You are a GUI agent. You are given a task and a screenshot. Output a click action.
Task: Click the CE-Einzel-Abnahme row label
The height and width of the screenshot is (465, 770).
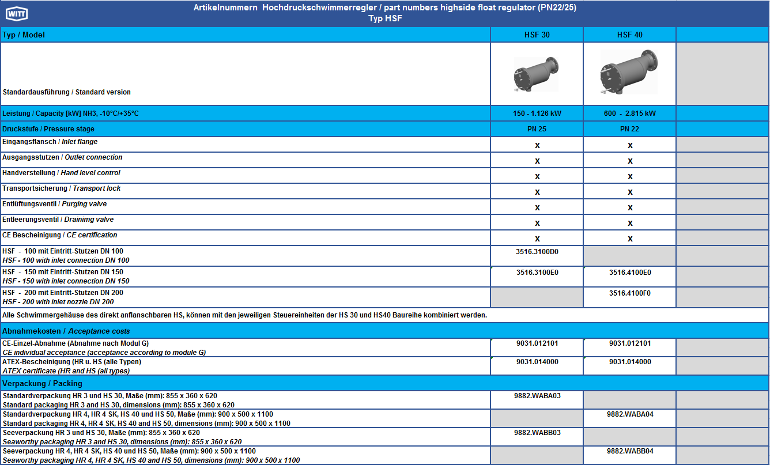point(105,348)
